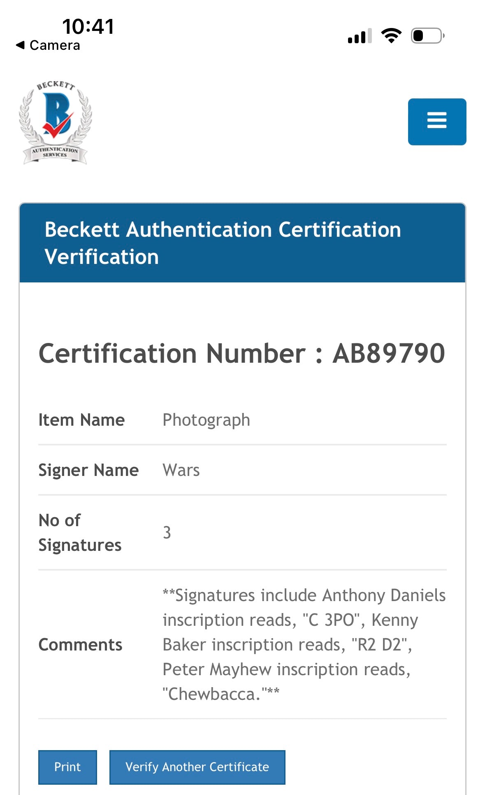Tap the Item Name label

click(x=81, y=420)
